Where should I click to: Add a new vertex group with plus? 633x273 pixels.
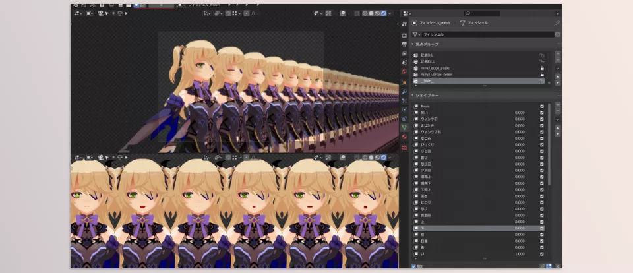[x=558, y=53]
